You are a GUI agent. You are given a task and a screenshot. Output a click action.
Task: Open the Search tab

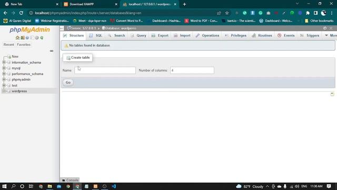(x=116, y=35)
